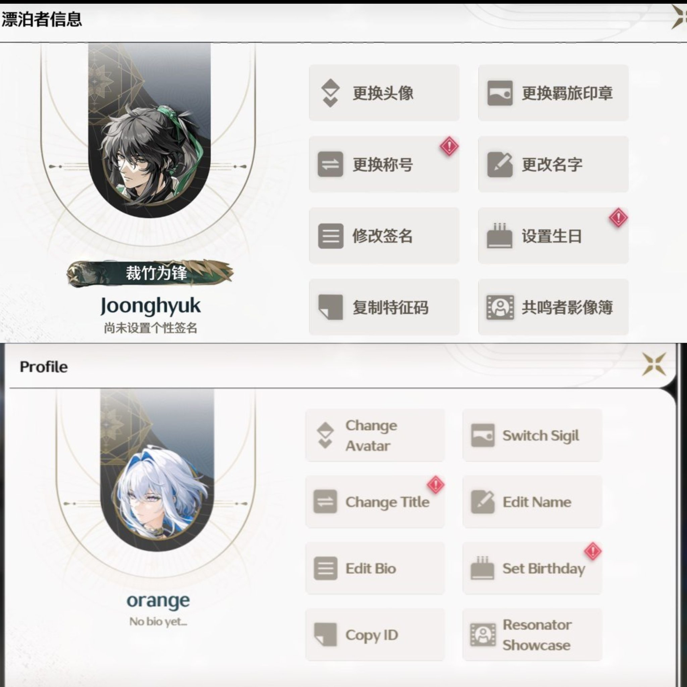Choose the 更改名字 button

click(553, 164)
